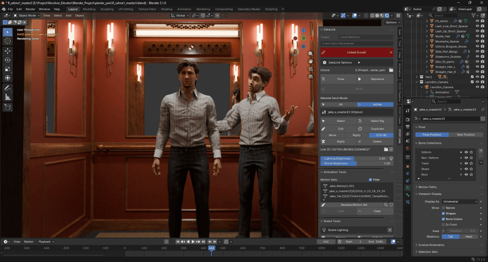
Task: Open Render properties tab icon
Action: 408,120
